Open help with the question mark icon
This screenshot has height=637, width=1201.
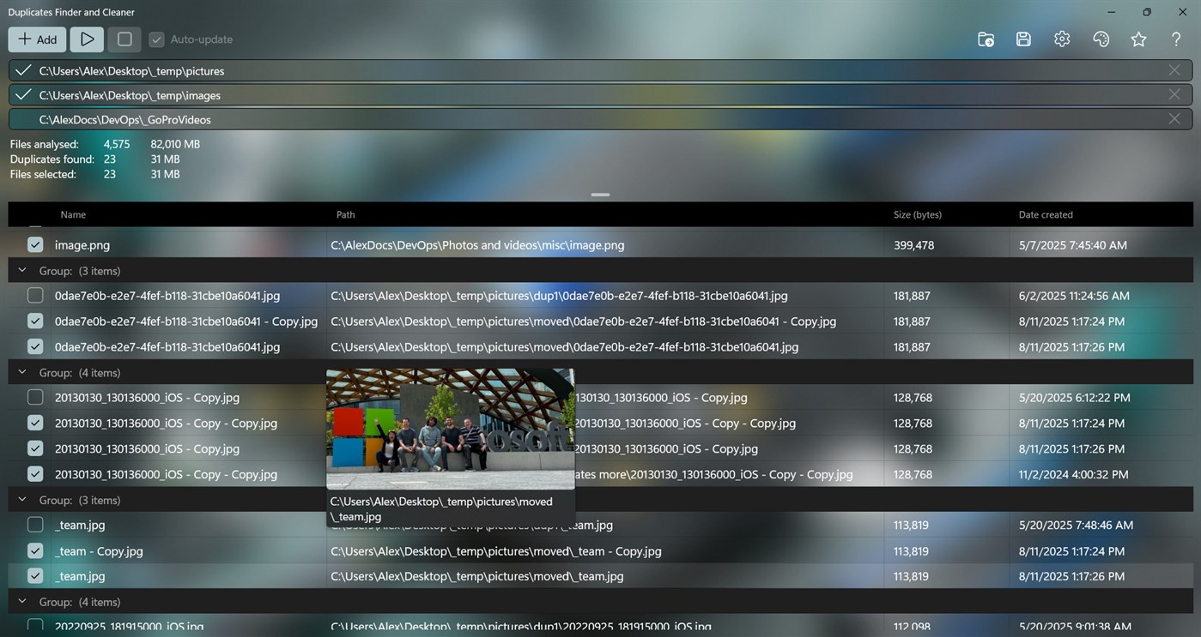point(1175,39)
